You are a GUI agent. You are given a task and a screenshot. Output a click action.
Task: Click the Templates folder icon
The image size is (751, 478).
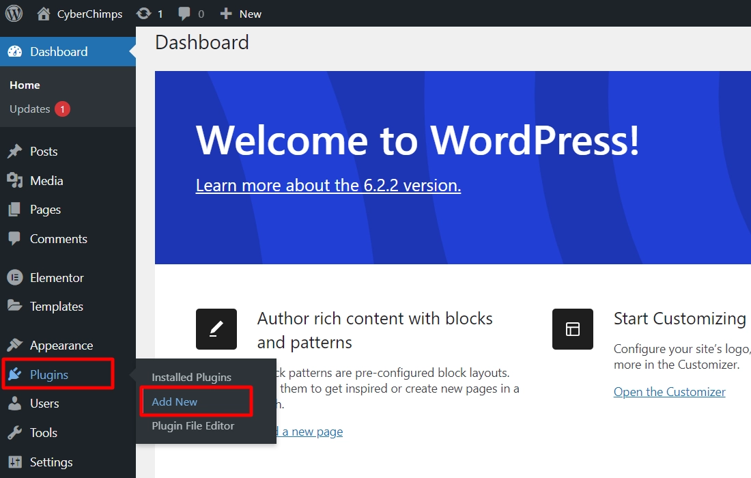(15, 305)
